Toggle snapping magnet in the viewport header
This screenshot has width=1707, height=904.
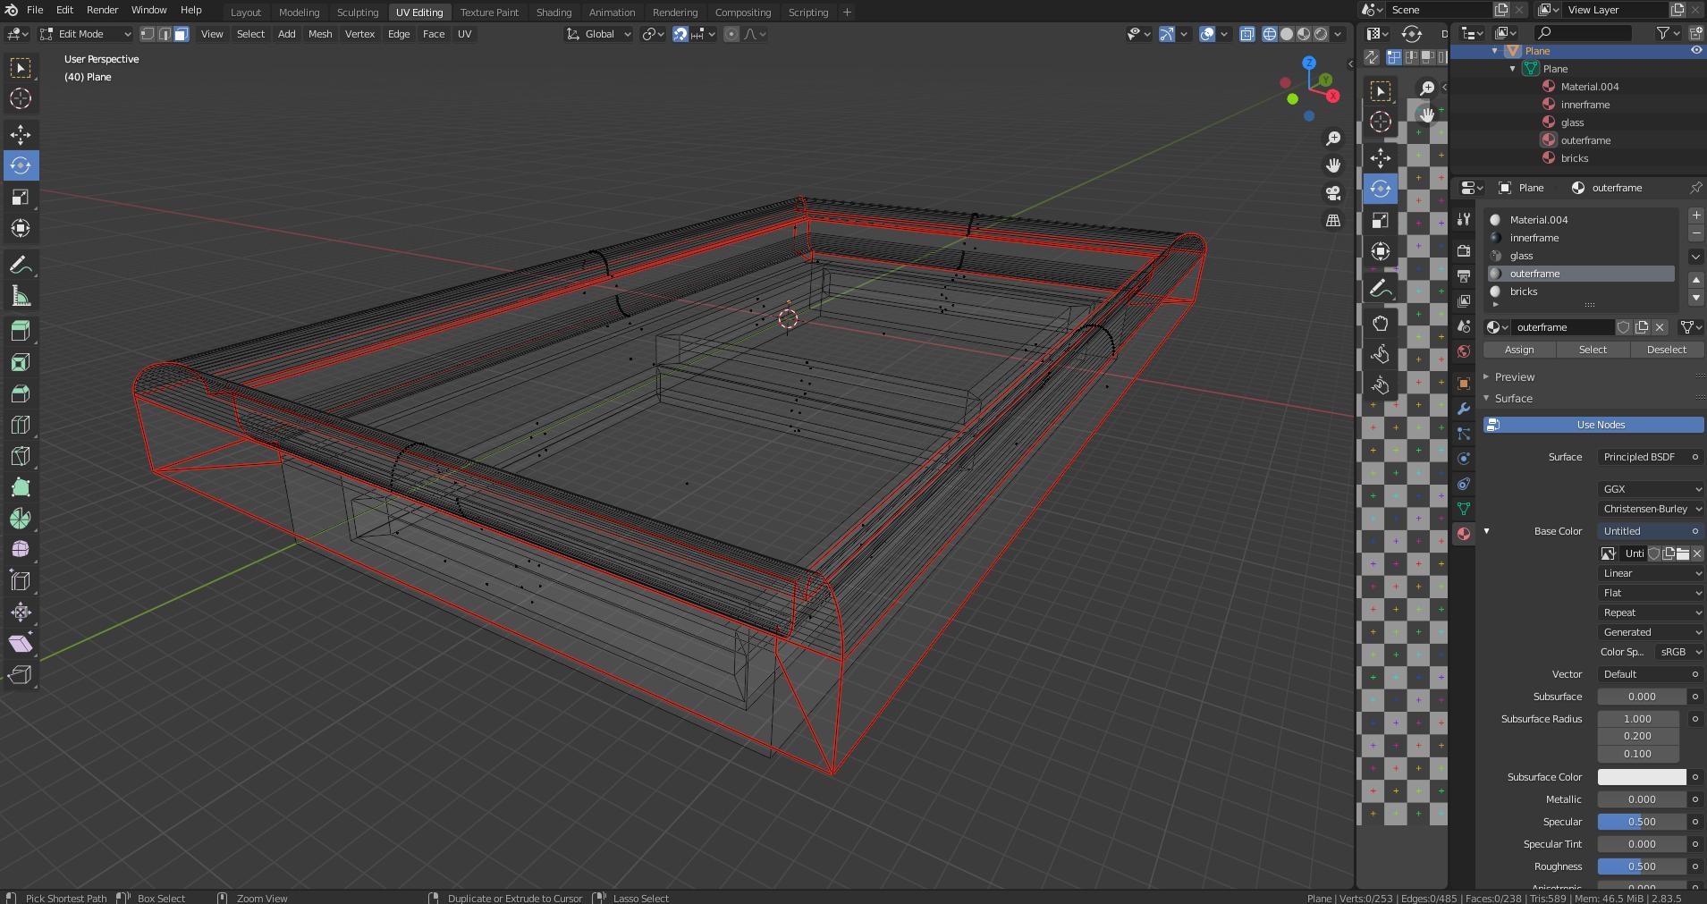(680, 34)
